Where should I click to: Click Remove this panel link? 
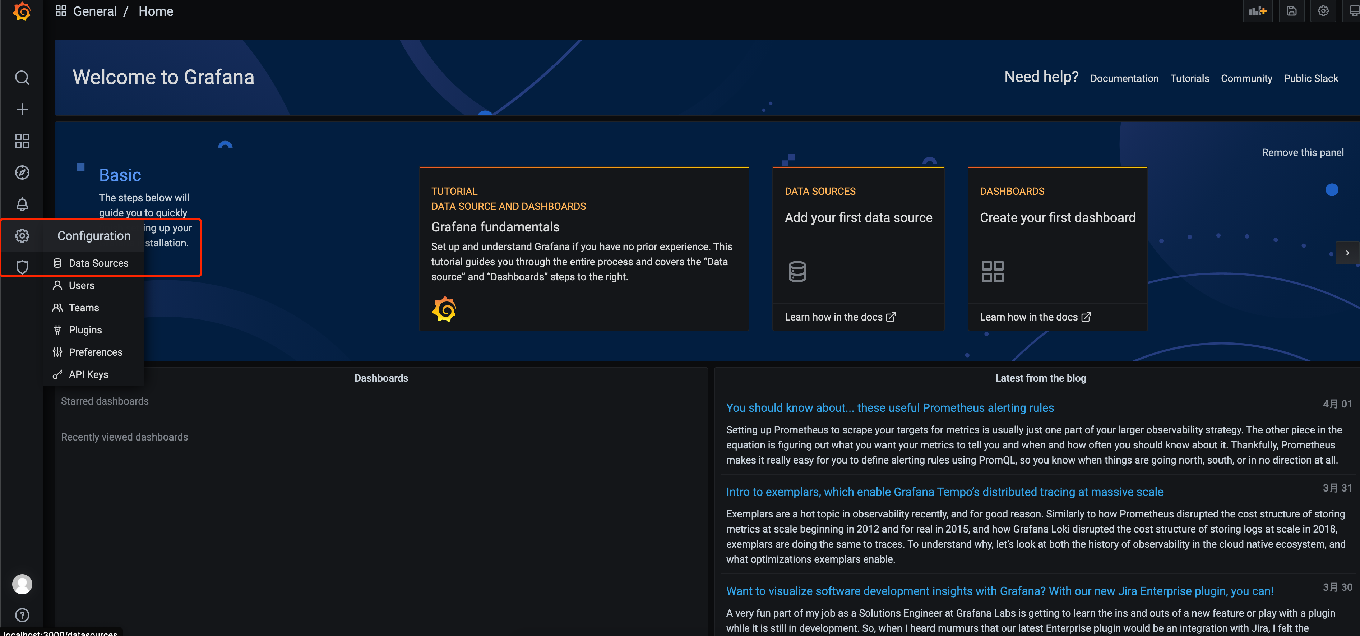tap(1303, 152)
